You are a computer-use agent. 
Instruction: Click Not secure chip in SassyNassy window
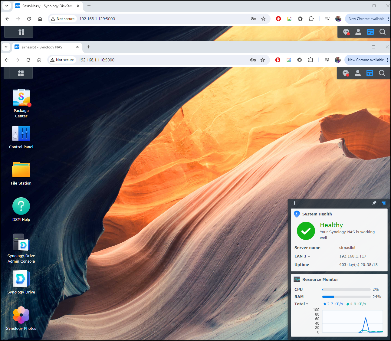[x=63, y=19]
